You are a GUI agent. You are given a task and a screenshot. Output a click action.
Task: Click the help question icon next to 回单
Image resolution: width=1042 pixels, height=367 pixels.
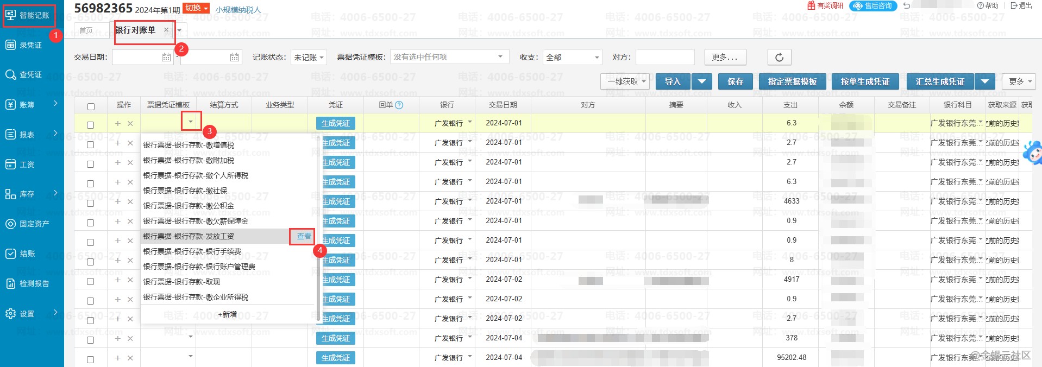[x=399, y=105]
